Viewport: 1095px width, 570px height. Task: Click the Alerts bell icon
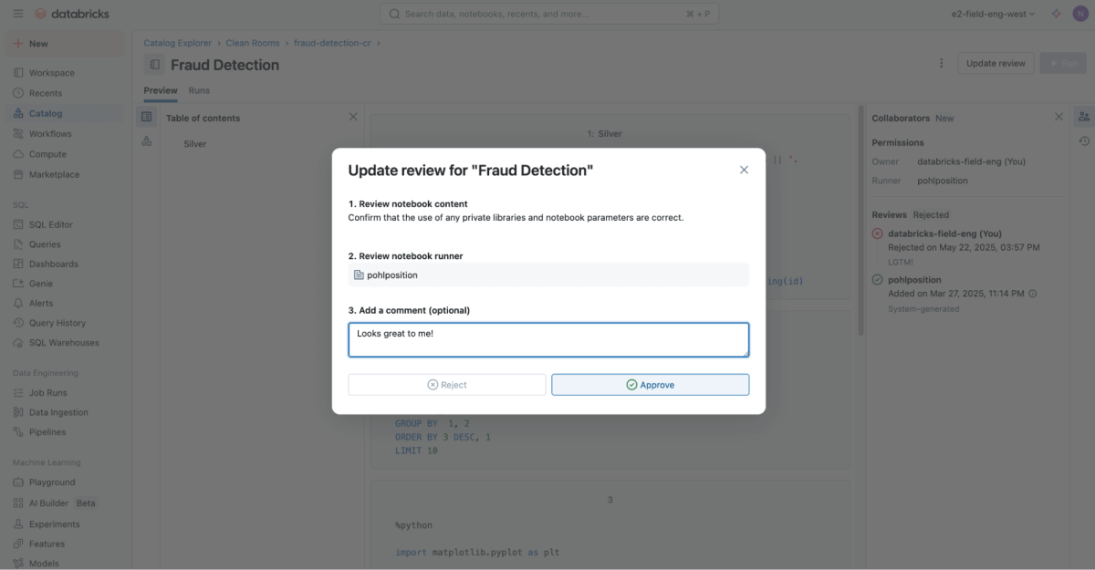tap(18, 303)
